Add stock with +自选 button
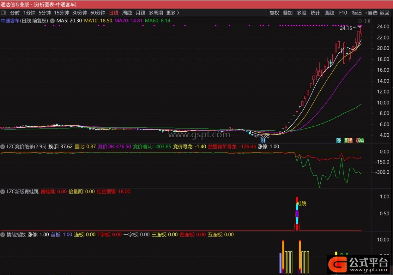The height and width of the screenshot is (275, 393). tap(371, 13)
